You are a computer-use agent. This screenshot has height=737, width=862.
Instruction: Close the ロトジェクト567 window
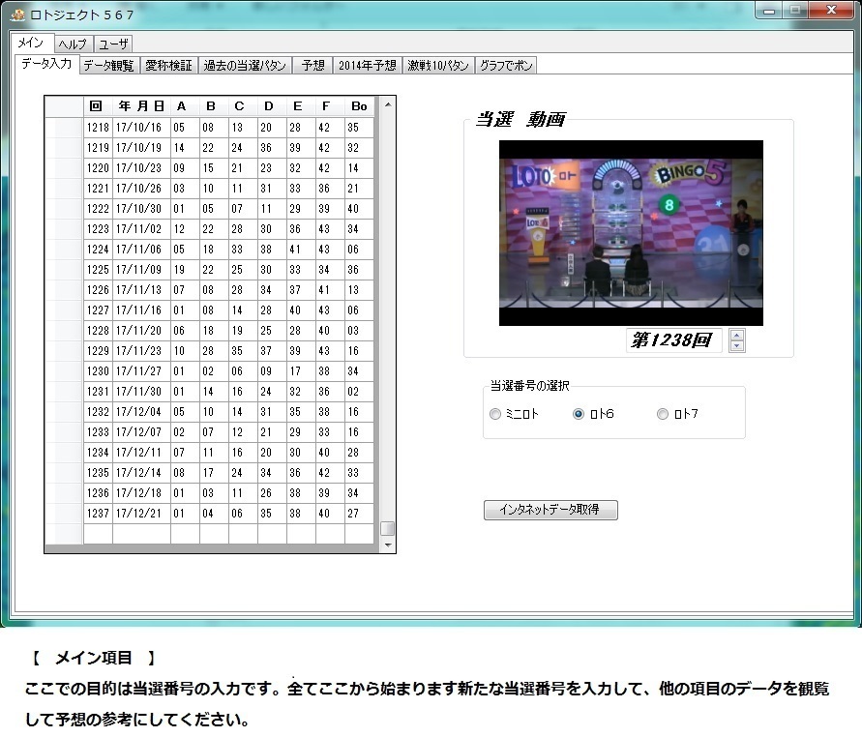pyautogui.click(x=831, y=11)
